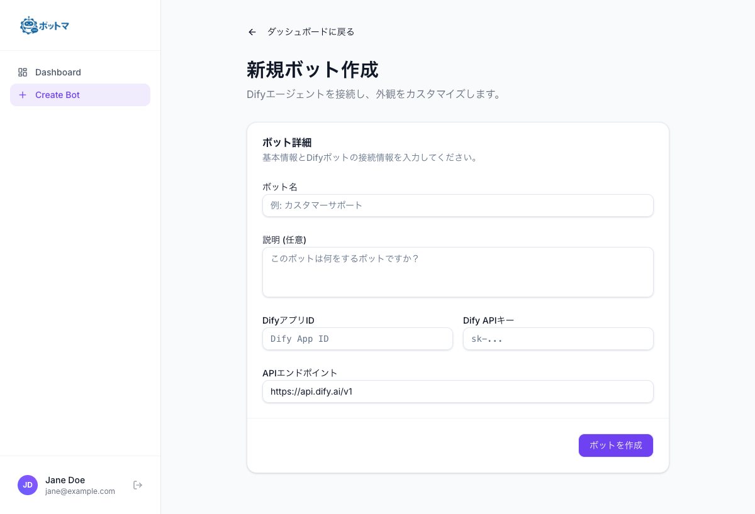Click the ボット名 input field
755x514 pixels.
458,205
